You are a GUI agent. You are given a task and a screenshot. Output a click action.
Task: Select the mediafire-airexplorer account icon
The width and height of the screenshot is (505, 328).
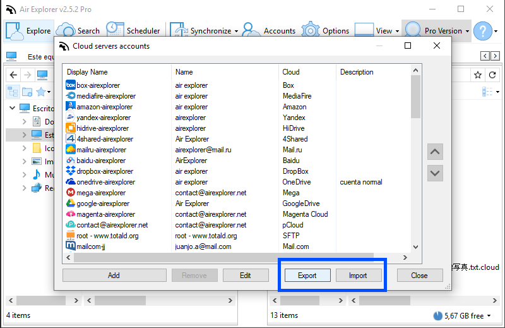point(71,96)
